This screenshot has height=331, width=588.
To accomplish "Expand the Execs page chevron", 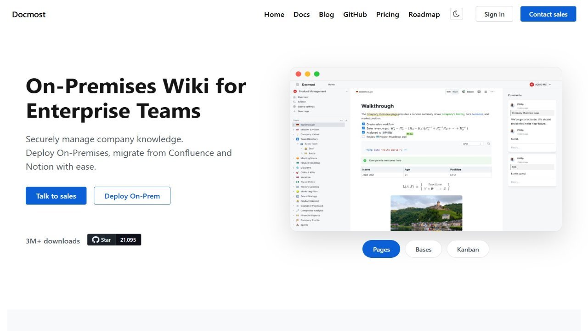I will click(301, 153).
